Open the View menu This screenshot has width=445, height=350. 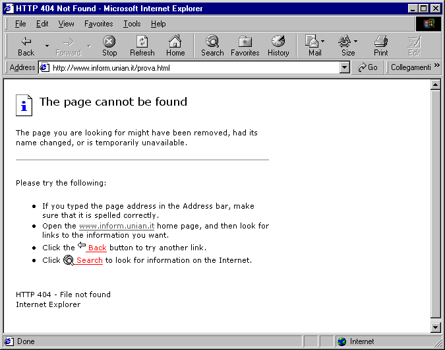pos(66,24)
